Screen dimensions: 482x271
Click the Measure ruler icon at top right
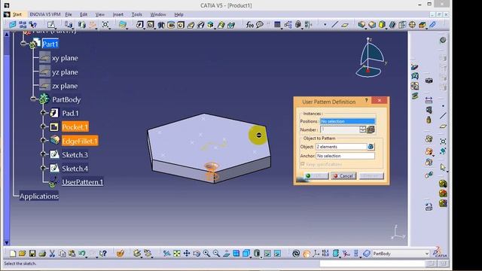point(432,25)
